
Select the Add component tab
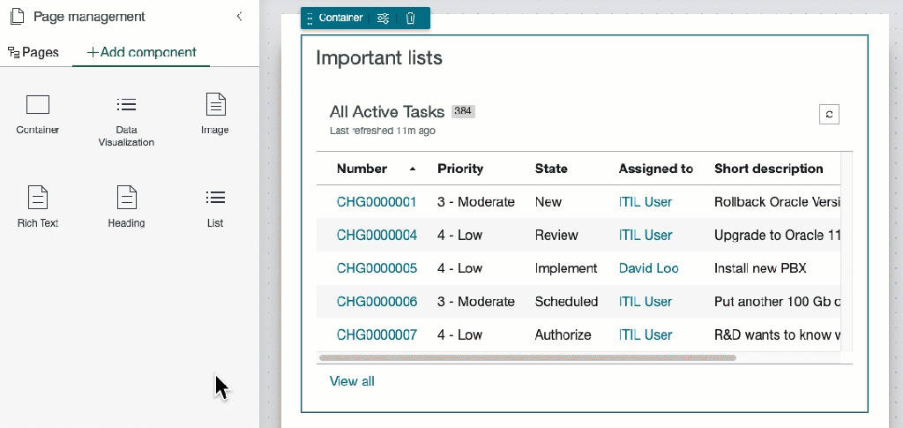click(141, 52)
